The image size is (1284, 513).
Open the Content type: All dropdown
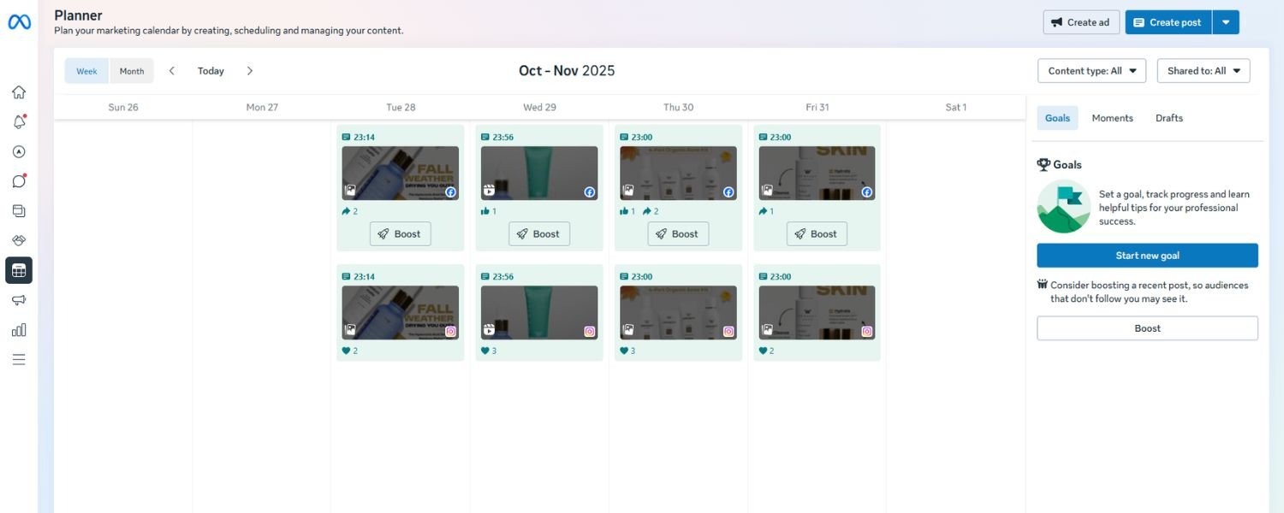click(x=1091, y=70)
